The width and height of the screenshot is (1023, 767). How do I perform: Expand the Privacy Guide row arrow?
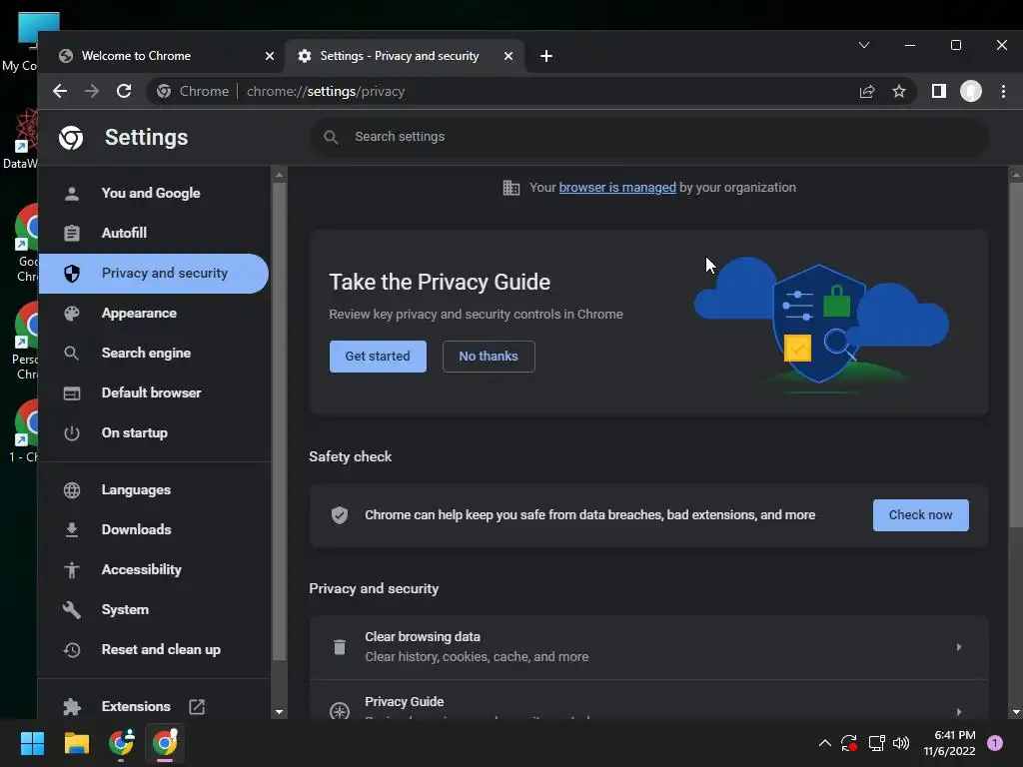click(x=958, y=711)
